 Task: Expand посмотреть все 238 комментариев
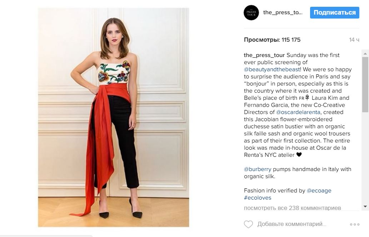tap(292, 208)
